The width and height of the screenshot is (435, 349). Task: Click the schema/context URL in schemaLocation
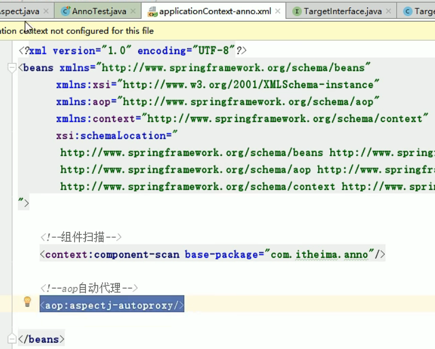coord(198,186)
